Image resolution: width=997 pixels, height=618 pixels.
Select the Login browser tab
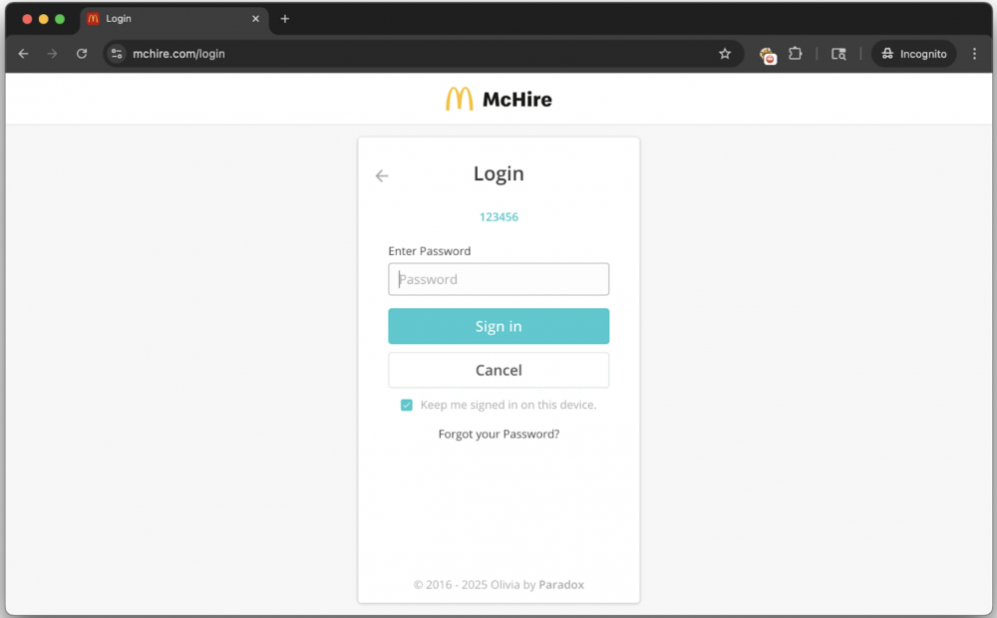tap(174, 19)
